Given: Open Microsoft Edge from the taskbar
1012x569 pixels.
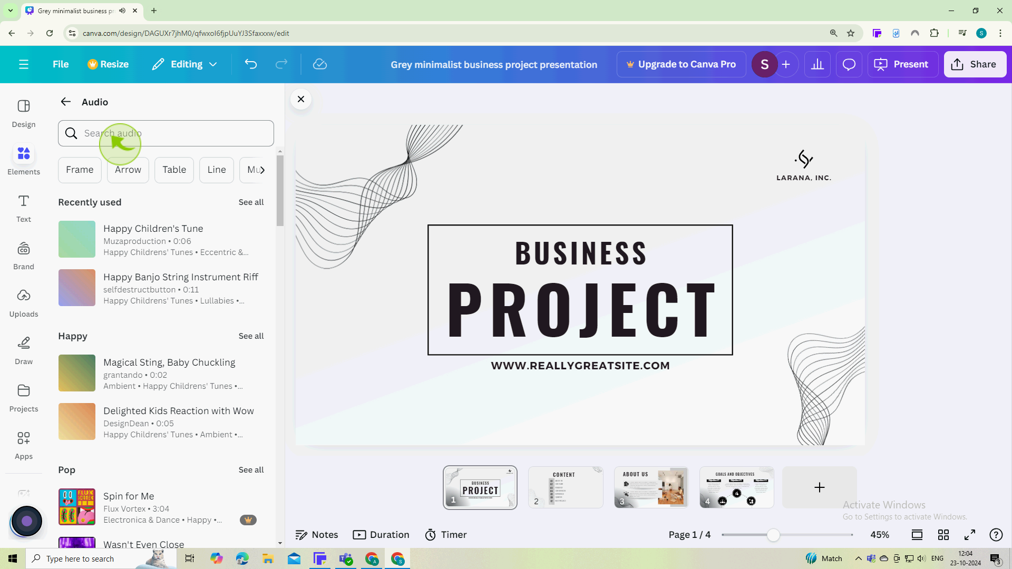Looking at the screenshot, I should tap(242, 558).
